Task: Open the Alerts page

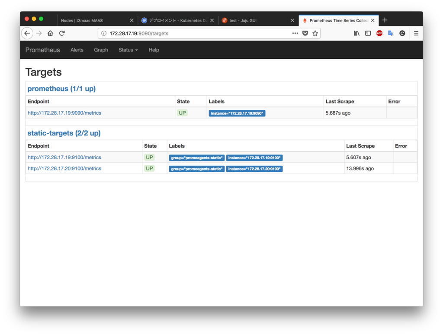Action: click(x=77, y=50)
